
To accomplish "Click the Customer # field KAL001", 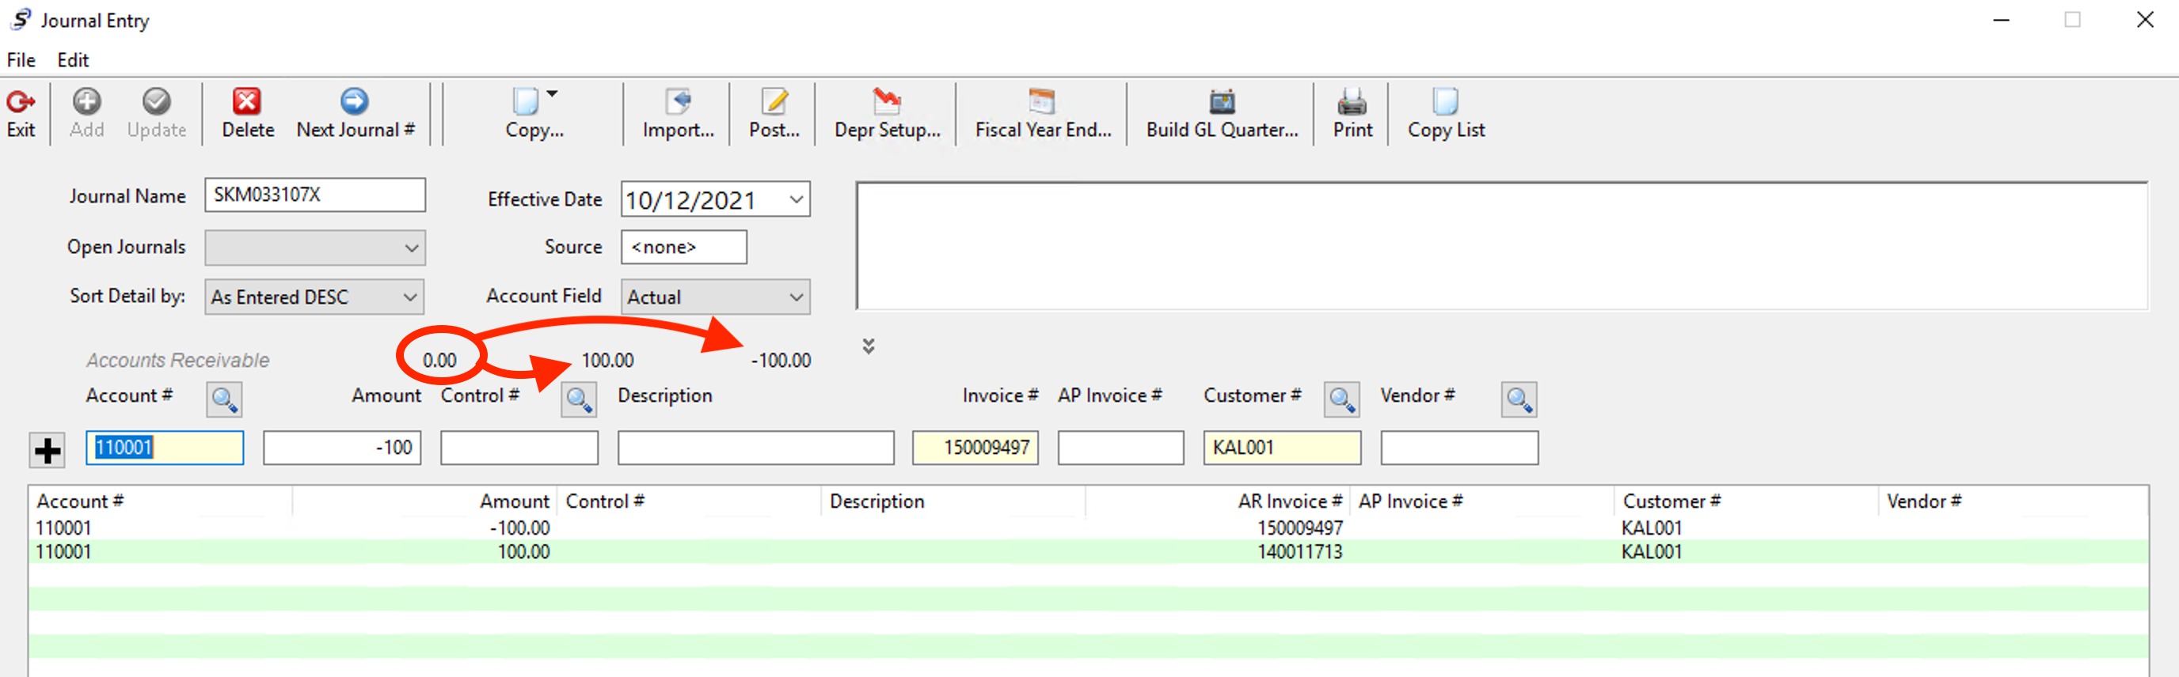I will click(1283, 447).
